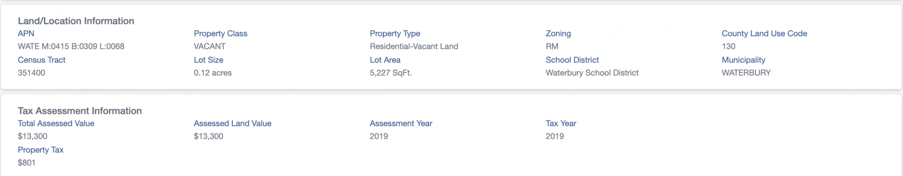903x176 pixels.
Task: Select the 5,227 SqFt. lot area value
Action: [x=391, y=72]
